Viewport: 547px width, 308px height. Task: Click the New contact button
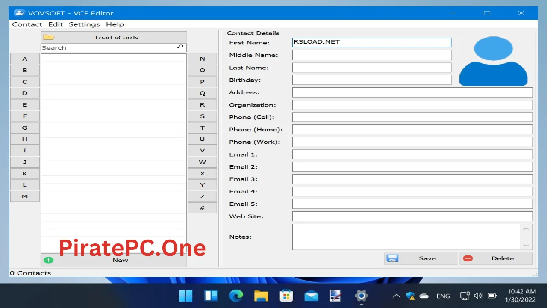(114, 260)
